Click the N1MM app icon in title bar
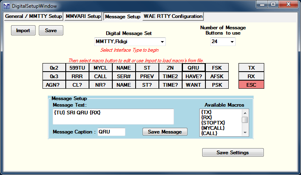This screenshot has width=301, height=175. click(7, 6)
